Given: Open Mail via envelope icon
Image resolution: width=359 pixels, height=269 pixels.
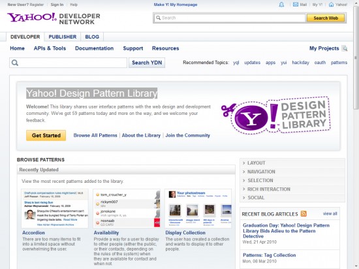Looking at the screenshot, I should (x=296, y=5).
